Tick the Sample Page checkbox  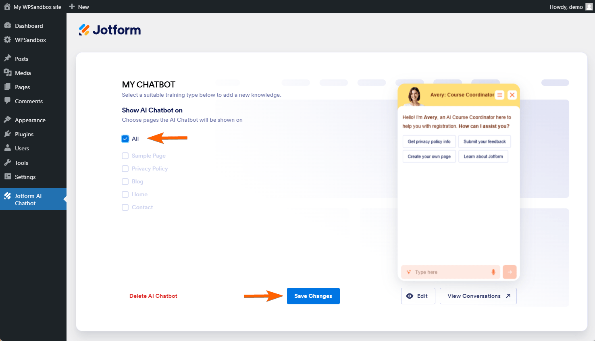125,156
